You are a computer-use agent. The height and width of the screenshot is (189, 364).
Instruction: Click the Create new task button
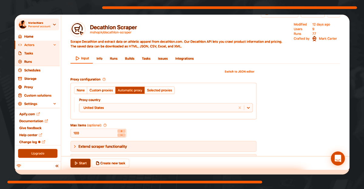click(x=110, y=163)
